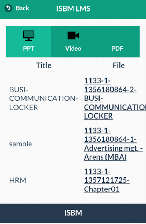Open the Advertising mgt. - Arens (MBA) link
The height and width of the screenshot is (224, 146).
113,153
